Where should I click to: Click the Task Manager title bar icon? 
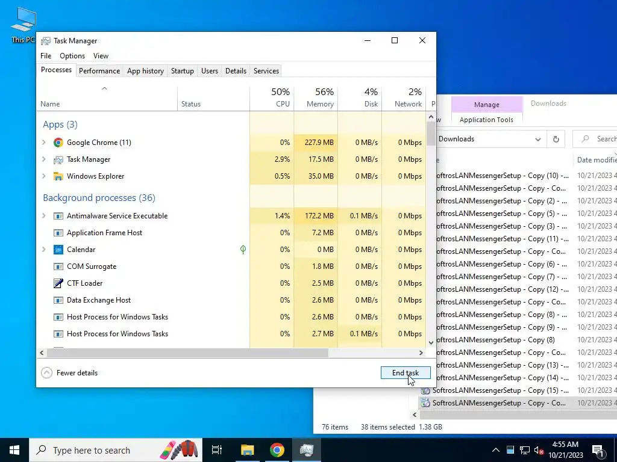pos(46,41)
